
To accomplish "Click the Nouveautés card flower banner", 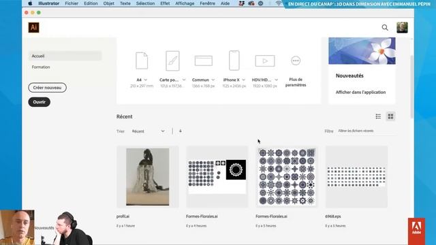I will coord(362,51).
